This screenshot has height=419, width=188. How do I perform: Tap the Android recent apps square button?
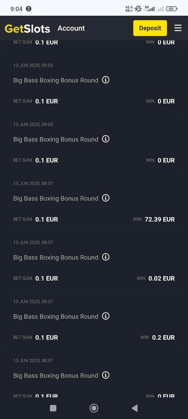tap(53, 408)
